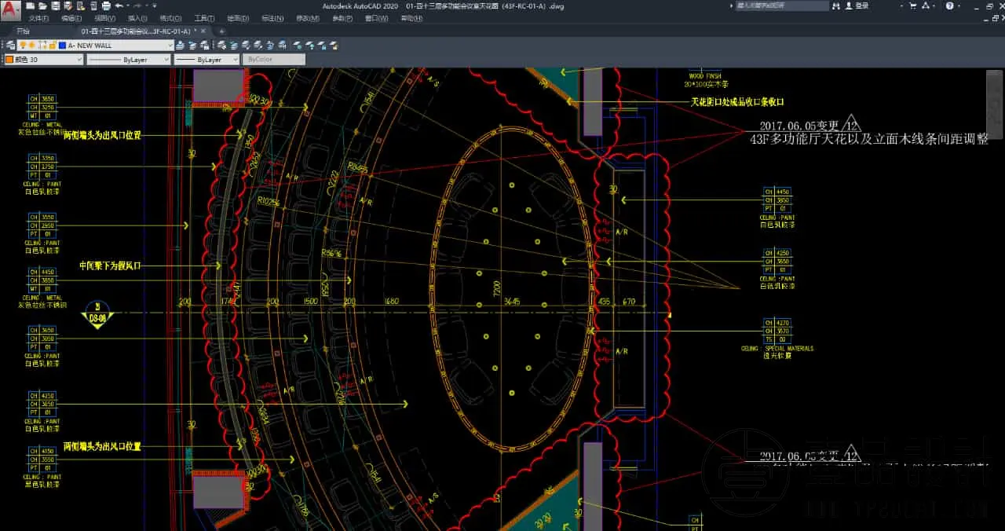Screen dimensions: 1005x531
Task: Open the lineweight ByLayer dropdown
Action: pos(236,60)
